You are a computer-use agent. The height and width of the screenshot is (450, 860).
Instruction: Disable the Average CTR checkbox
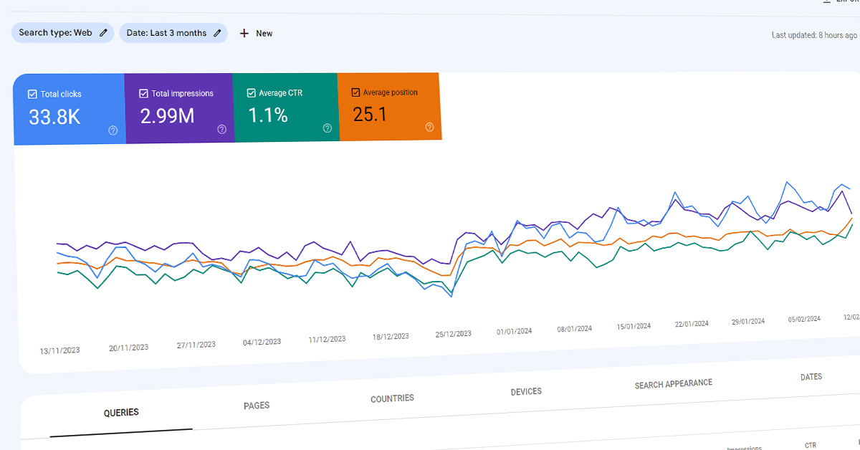(x=251, y=92)
